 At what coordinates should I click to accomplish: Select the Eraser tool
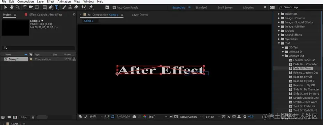[76, 7]
